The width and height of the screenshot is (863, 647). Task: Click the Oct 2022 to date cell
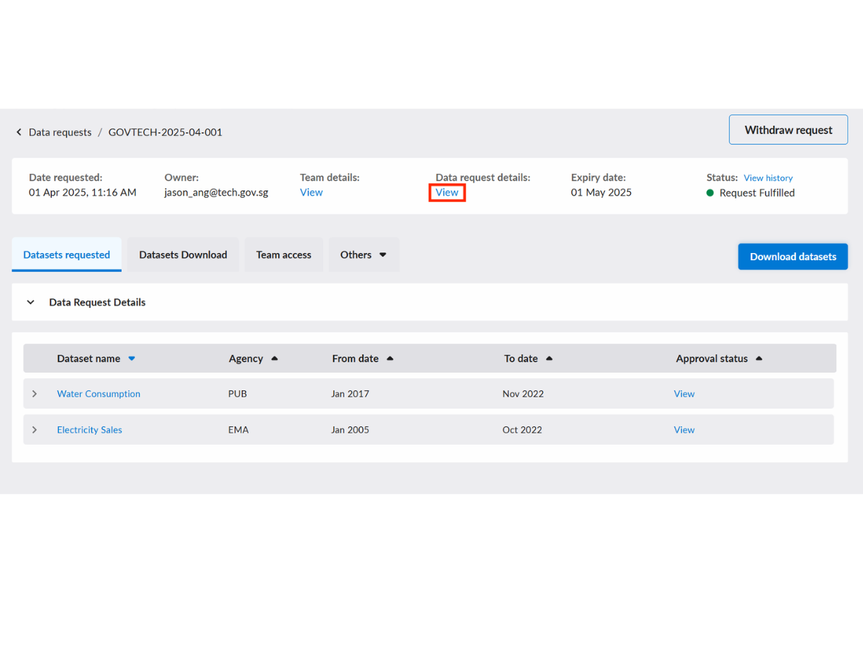pos(522,430)
